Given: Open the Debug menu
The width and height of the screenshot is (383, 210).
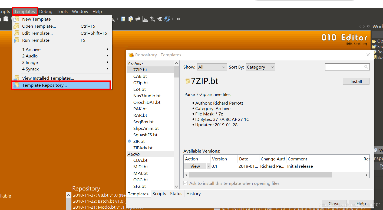Looking at the screenshot, I should (x=46, y=11).
